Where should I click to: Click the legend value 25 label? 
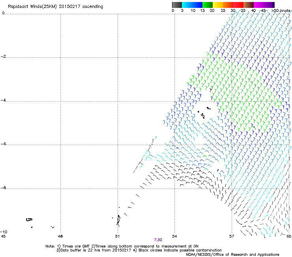tap(223, 10)
